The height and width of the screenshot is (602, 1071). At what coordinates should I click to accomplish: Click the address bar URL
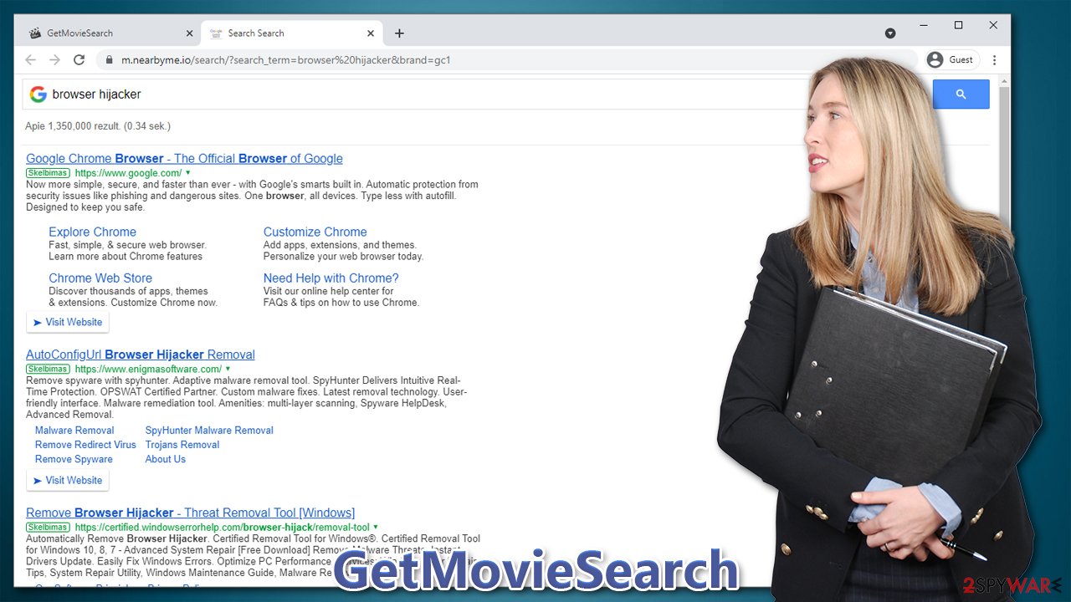286,60
